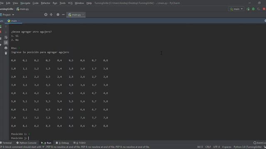Click the text 'Ingrese la posición para agregar agujero'
Image resolution: width=266 pixels, height=149 pixels.
click(40, 52)
